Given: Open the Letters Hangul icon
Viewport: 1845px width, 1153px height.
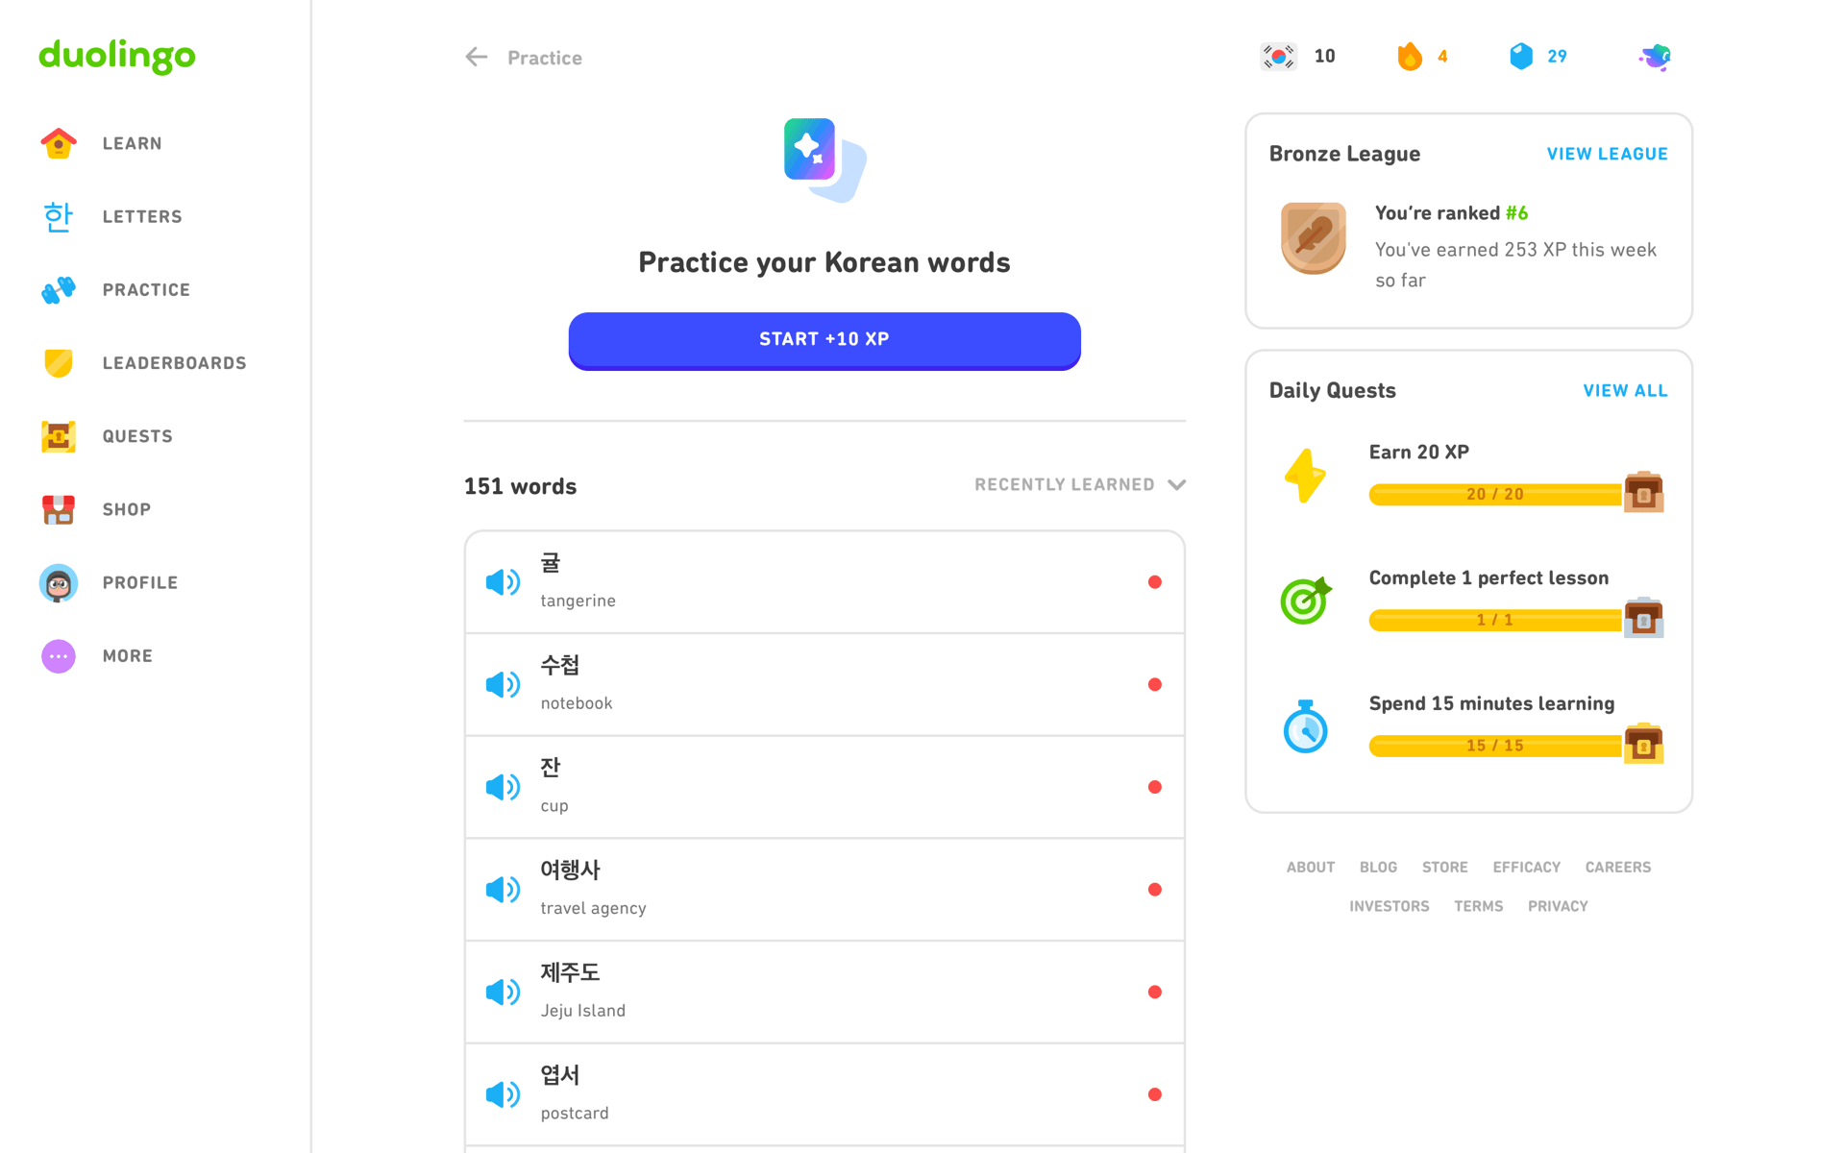Looking at the screenshot, I should coord(59,216).
